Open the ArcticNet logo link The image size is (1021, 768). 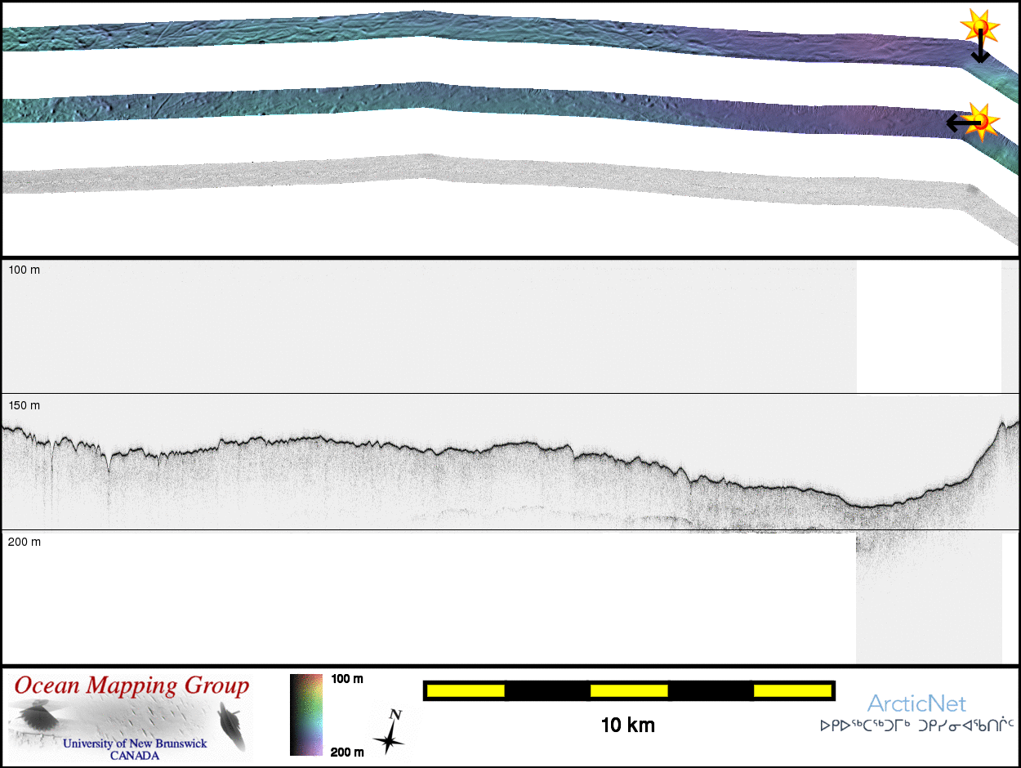pos(916,703)
